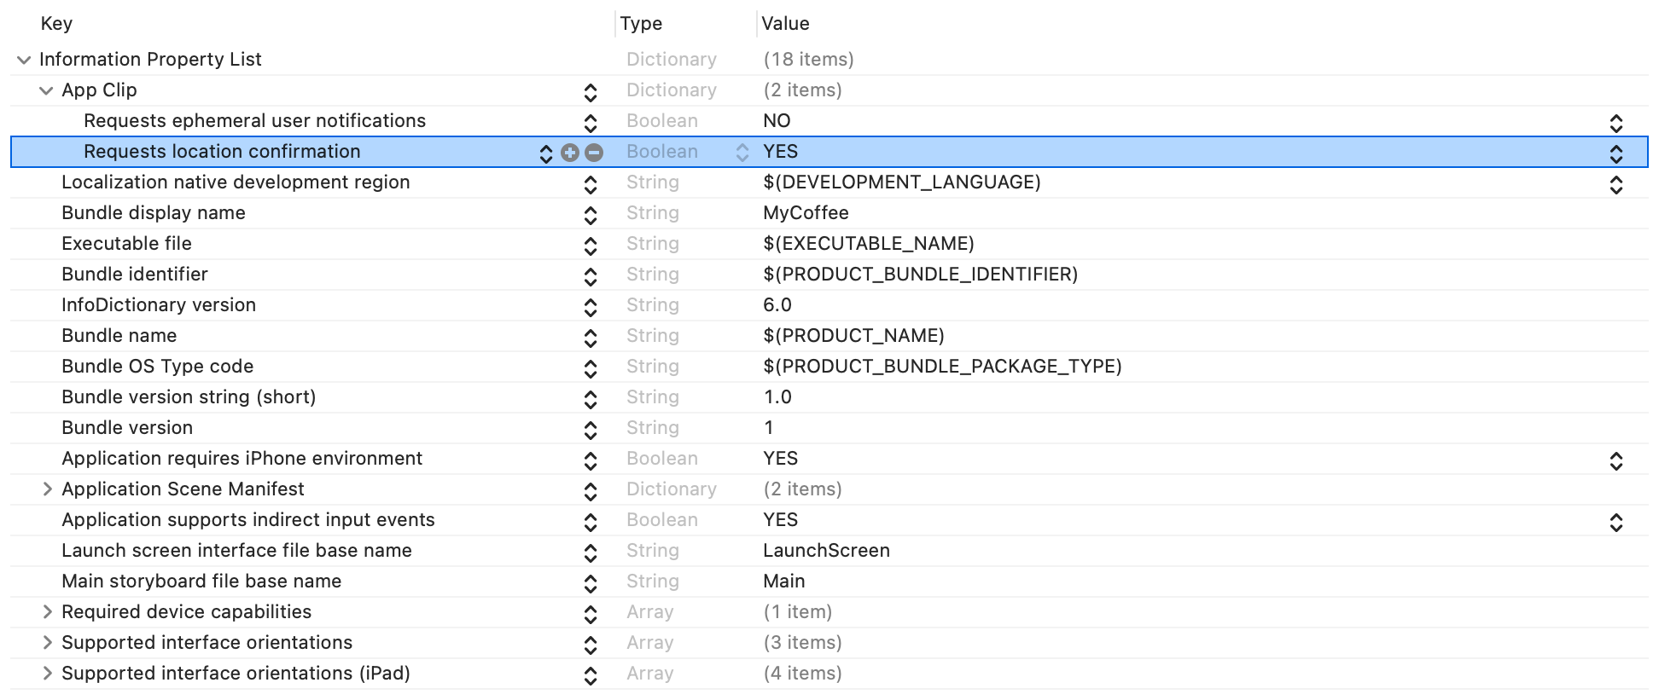Toggle value stepper for Requests ephemeral user notifications
The image size is (1659, 700).
tap(1615, 123)
